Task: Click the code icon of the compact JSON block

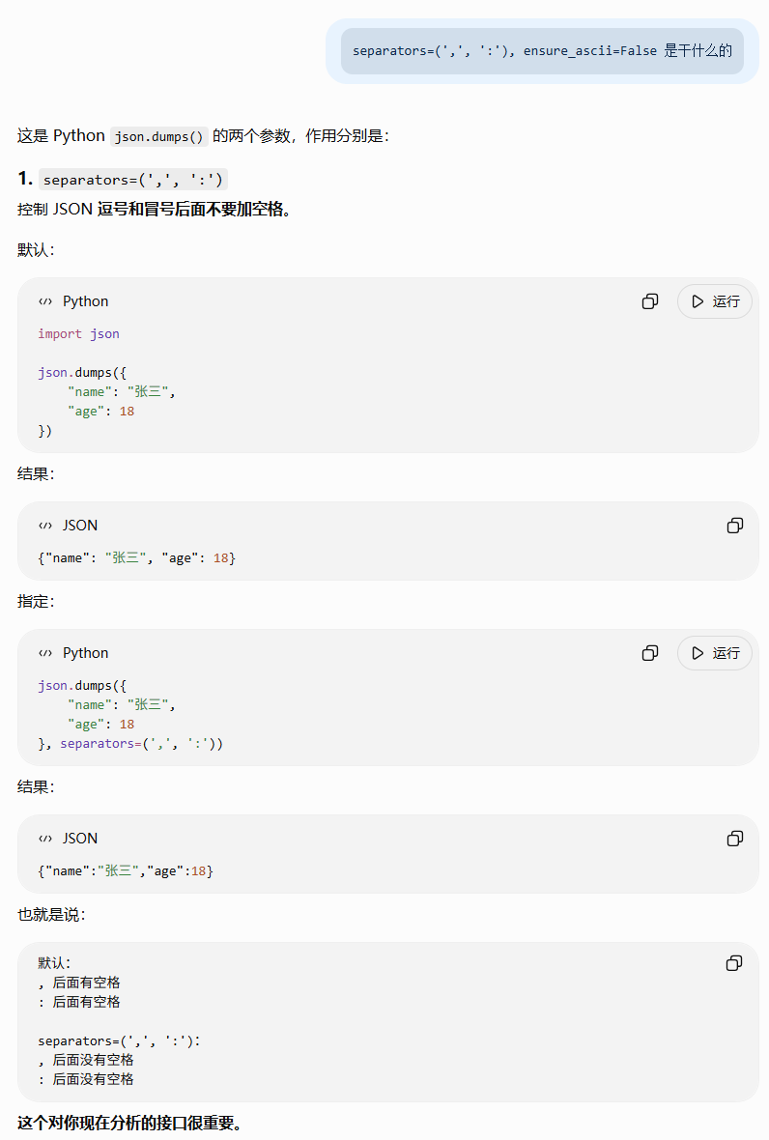Action: [x=45, y=839]
